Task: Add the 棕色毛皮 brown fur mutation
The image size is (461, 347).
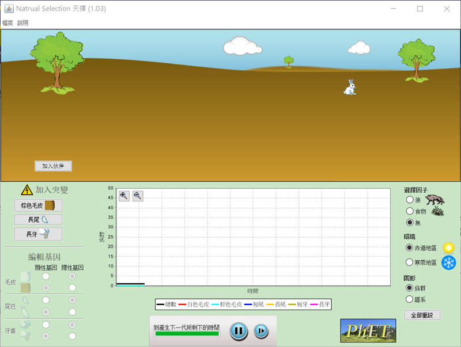Action: click(x=38, y=205)
